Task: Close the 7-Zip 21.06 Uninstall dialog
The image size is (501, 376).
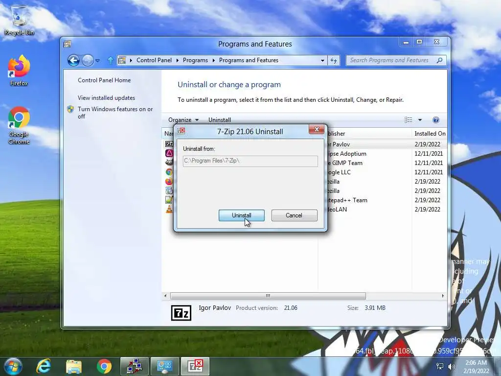Action: pyautogui.click(x=317, y=129)
